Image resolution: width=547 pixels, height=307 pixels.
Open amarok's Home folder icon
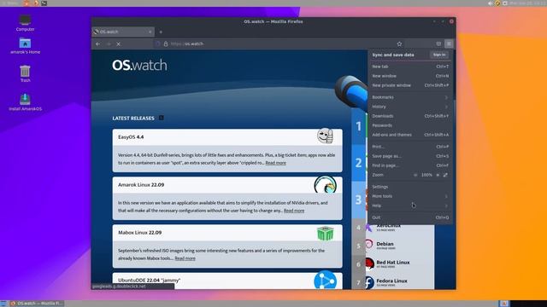click(25, 46)
